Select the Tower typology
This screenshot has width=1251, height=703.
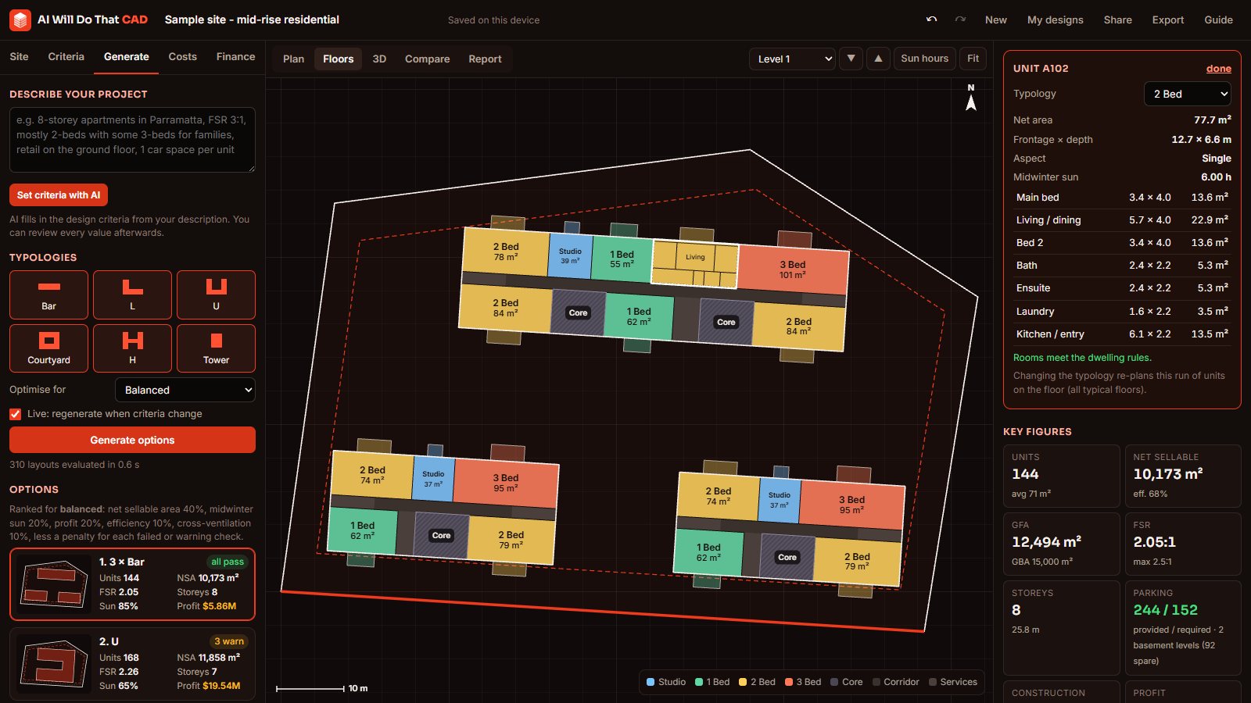[216, 348]
